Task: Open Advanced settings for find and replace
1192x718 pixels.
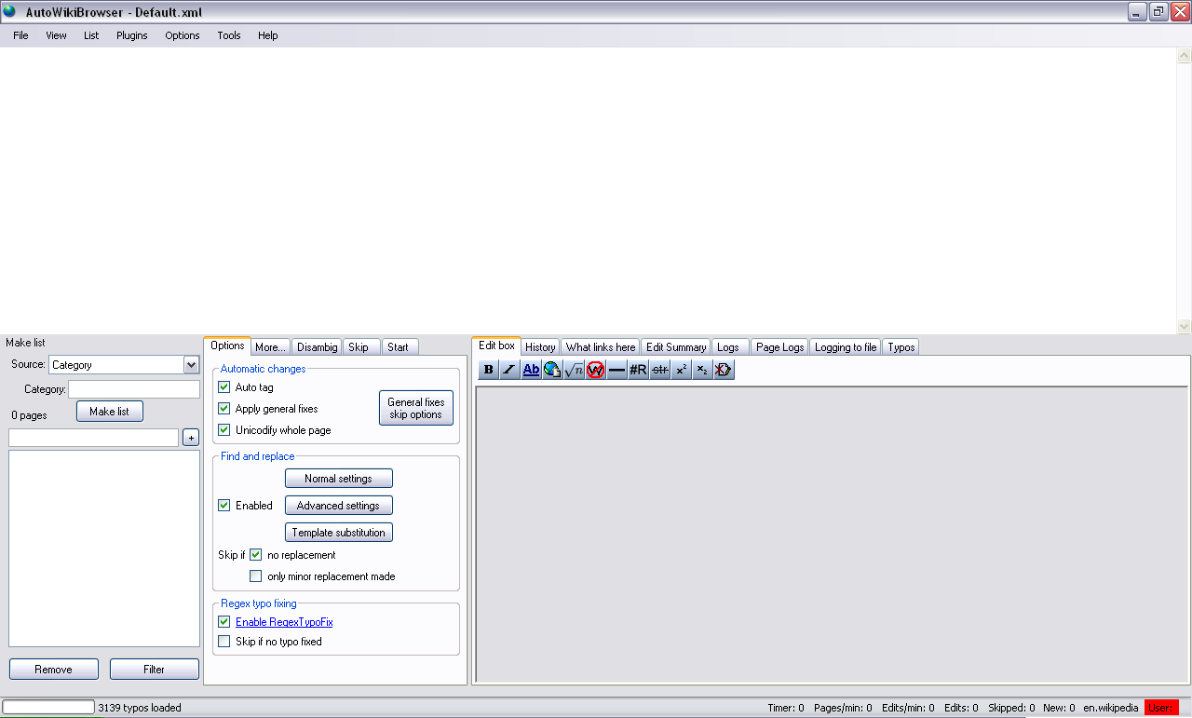Action: click(338, 506)
